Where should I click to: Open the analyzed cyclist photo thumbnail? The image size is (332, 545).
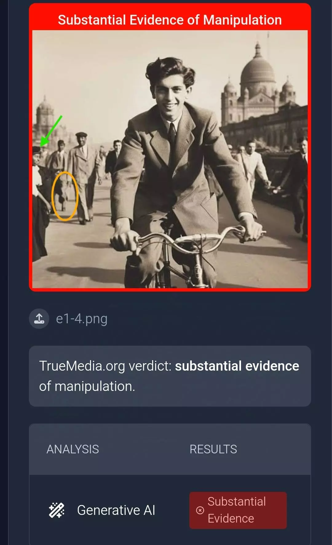tap(170, 159)
